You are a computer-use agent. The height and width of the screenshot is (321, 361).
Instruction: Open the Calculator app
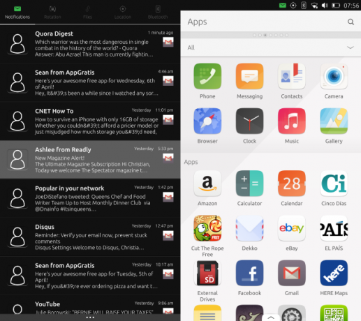249,184
